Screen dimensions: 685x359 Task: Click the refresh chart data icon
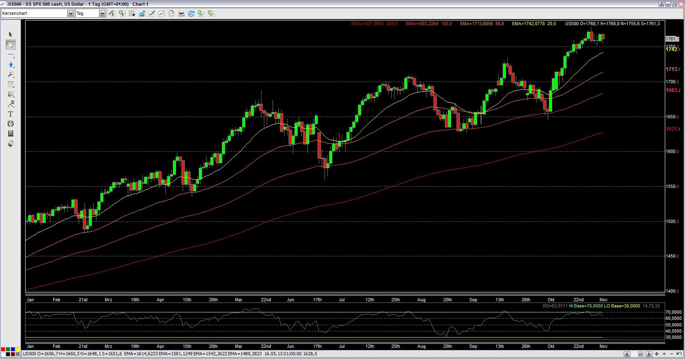pos(191,14)
